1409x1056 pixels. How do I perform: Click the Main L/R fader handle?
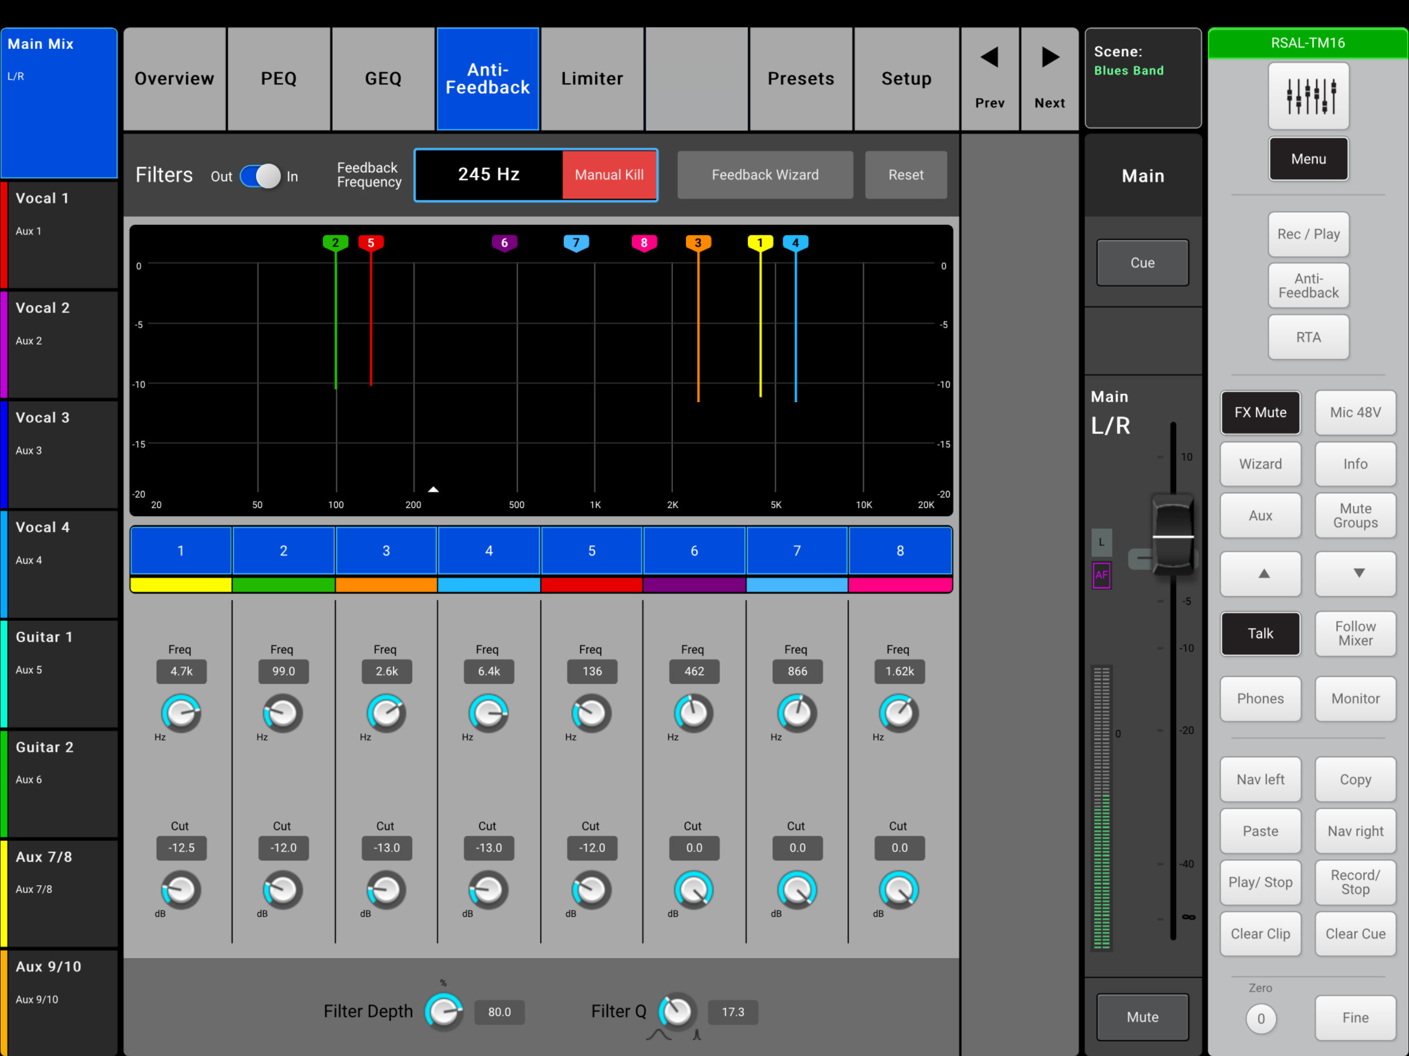pyautogui.click(x=1173, y=536)
